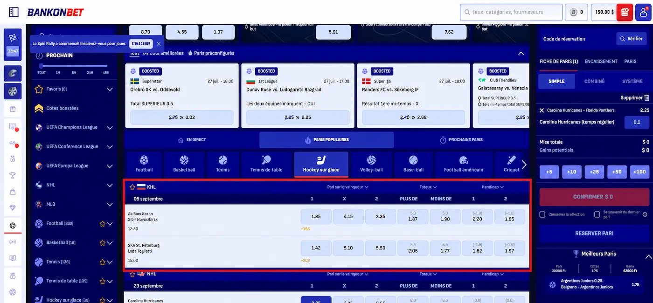This screenshot has width=653, height=303.
Task: Add +25 to the stake
Action: pyautogui.click(x=594, y=172)
